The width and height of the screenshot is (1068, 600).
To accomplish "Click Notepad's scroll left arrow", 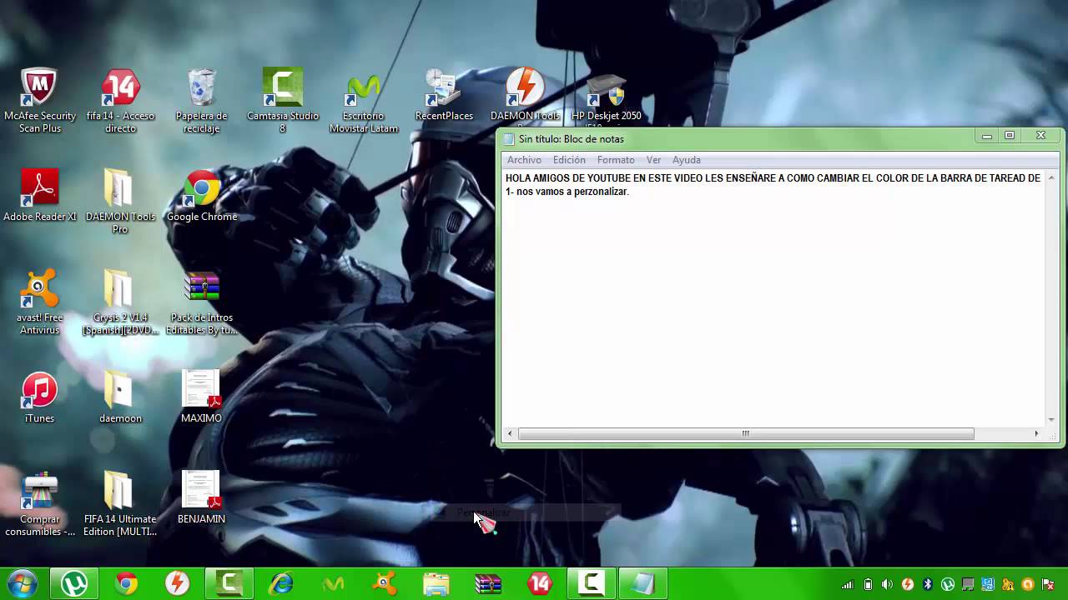I will pos(511,433).
